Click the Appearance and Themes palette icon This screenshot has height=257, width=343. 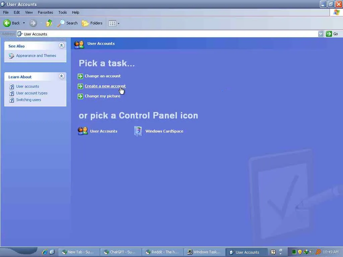click(x=11, y=56)
